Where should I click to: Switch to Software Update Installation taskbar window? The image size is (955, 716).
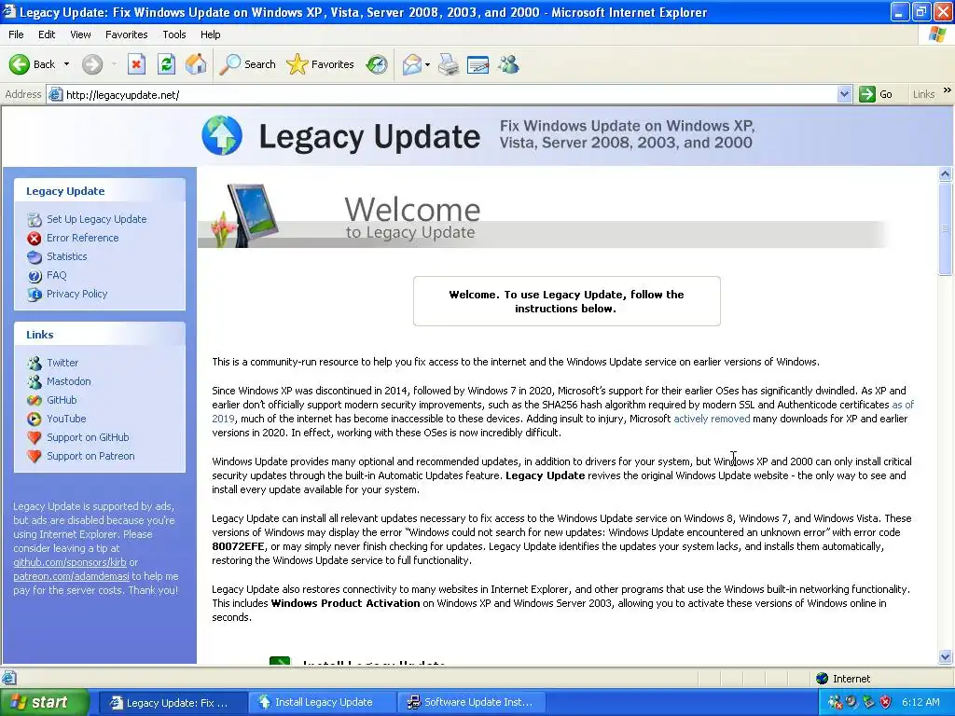pos(471,702)
